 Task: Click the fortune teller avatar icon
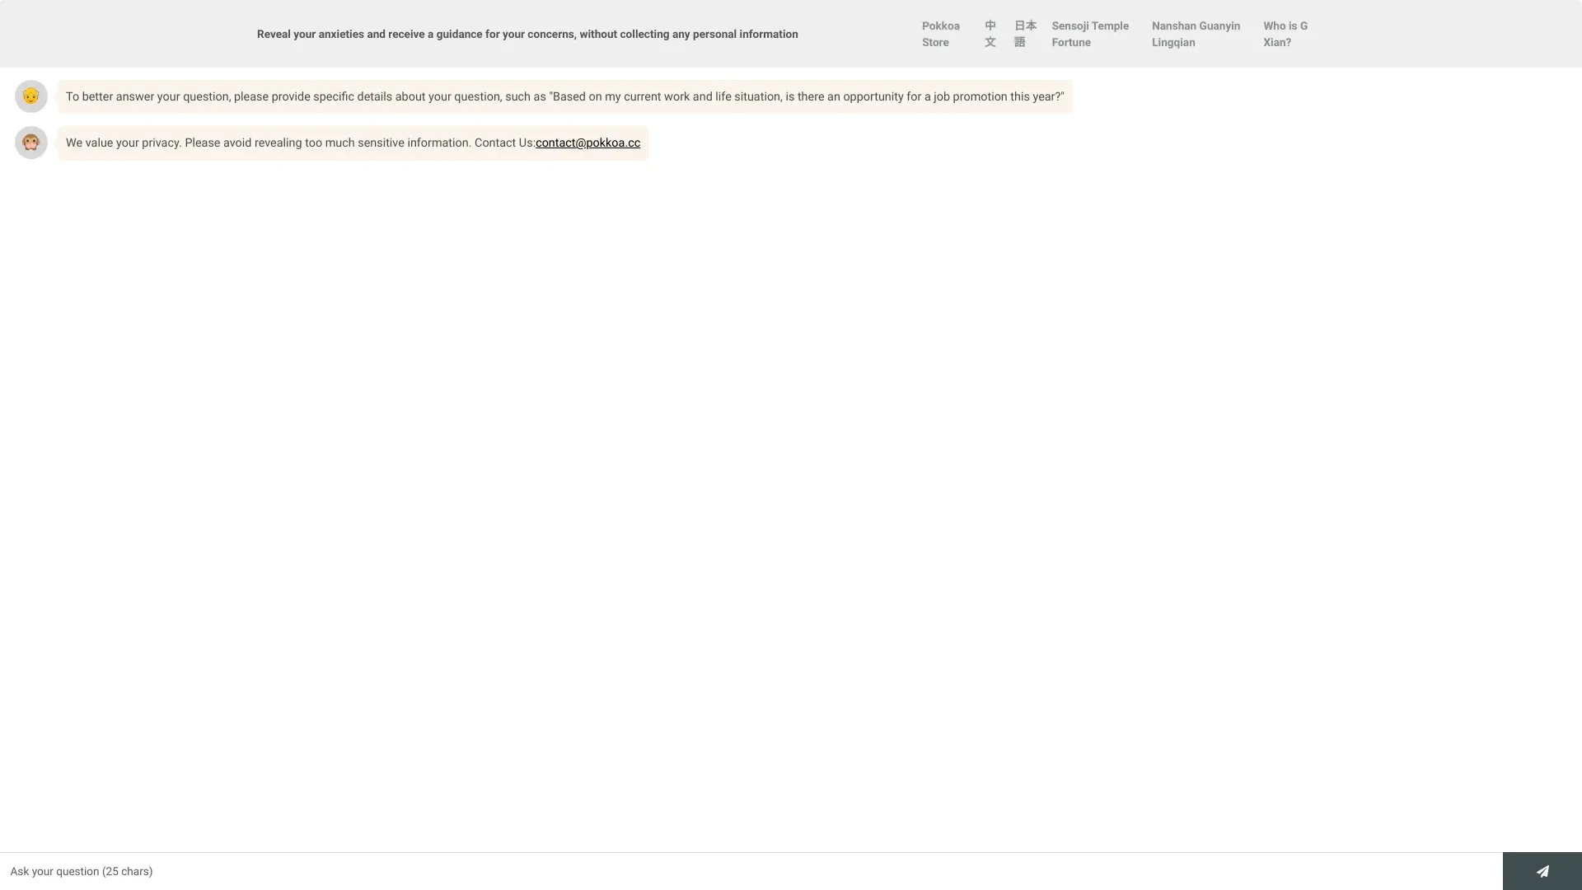(x=30, y=96)
